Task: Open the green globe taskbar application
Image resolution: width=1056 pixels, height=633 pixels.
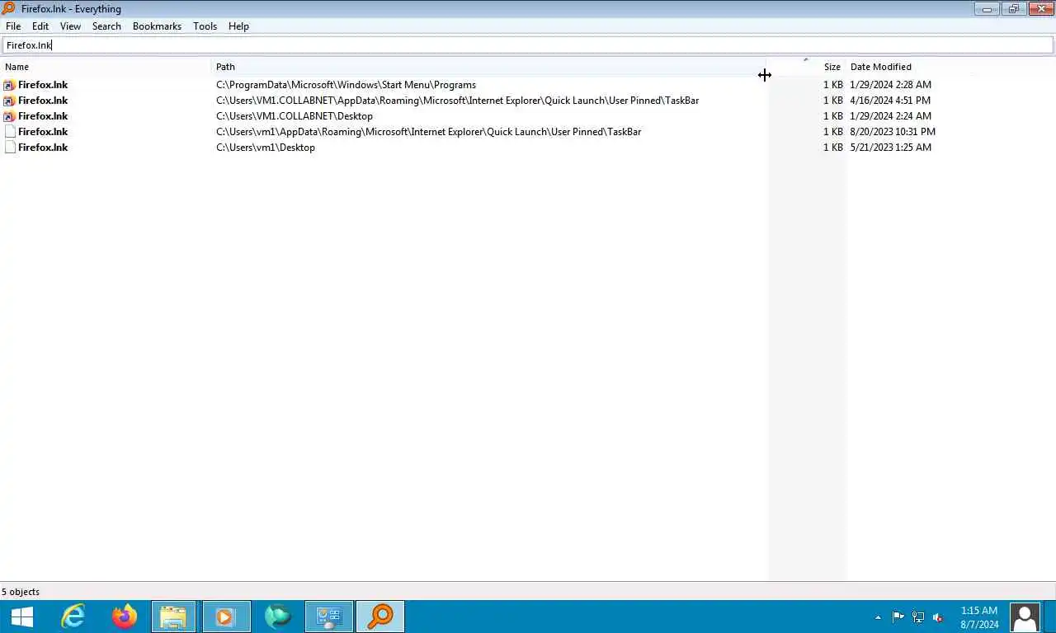Action: click(x=278, y=617)
